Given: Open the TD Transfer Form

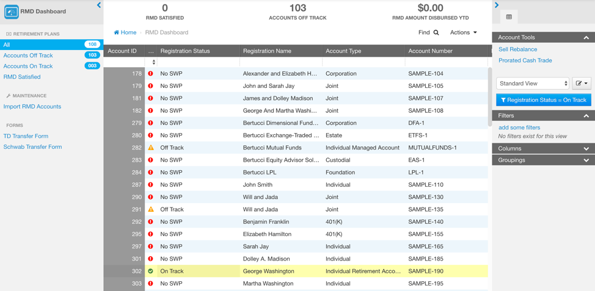Looking at the screenshot, I should [x=26, y=136].
